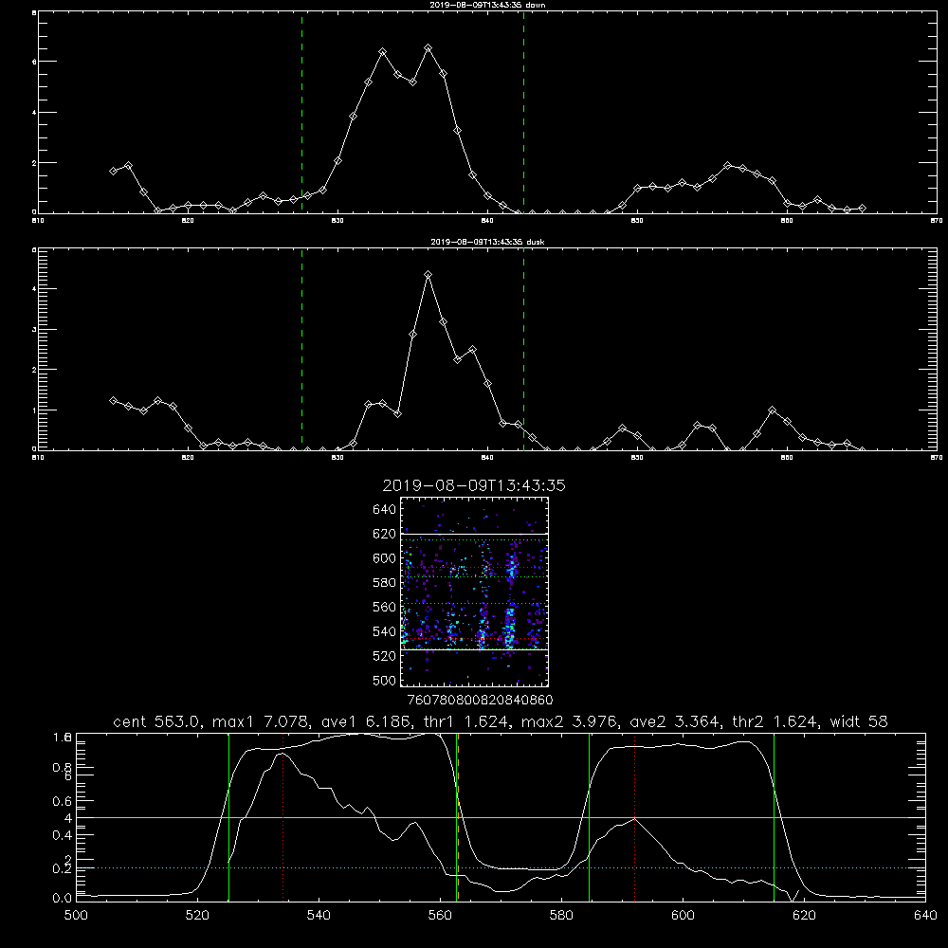The width and height of the screenshot is (948, 948).
Task: Click the 540 label on bottom plot x-axis
Action: pyautogui.click(x=319, y=916)
